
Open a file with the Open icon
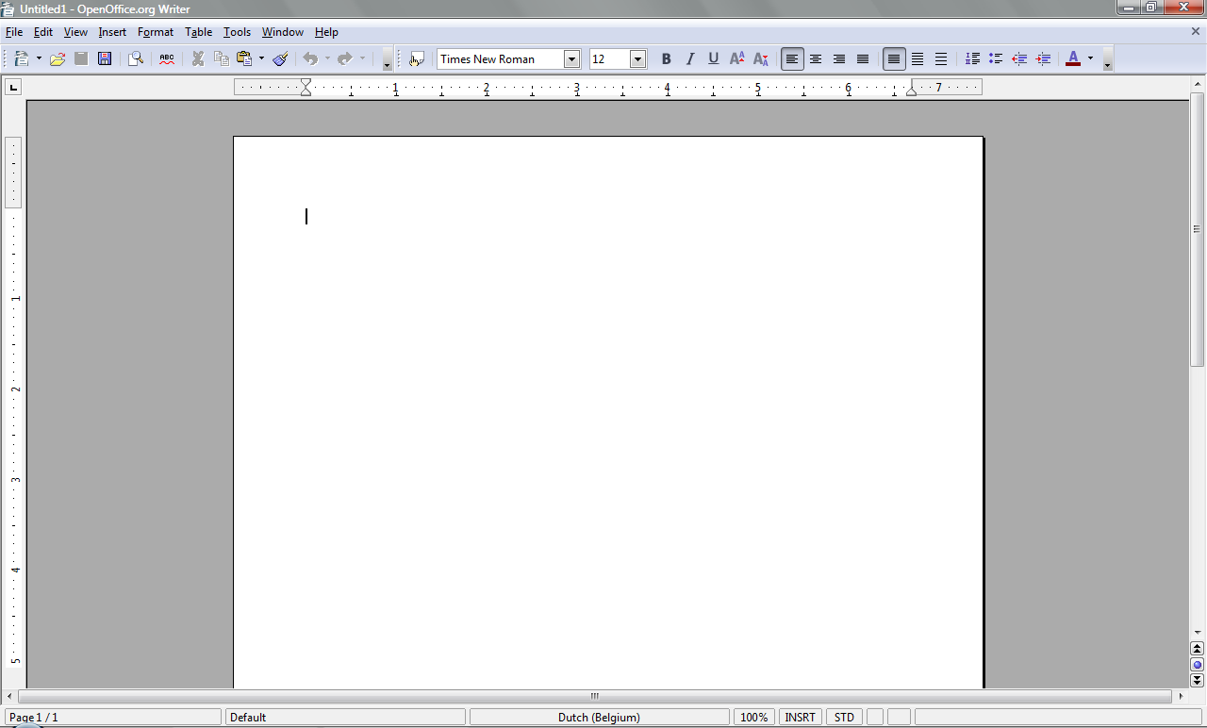coord(58,59)
